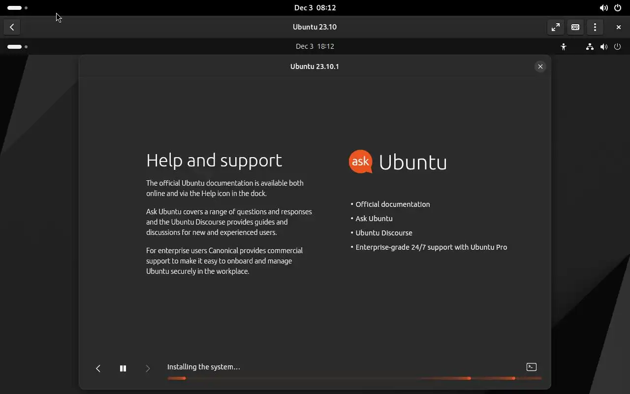Open guest clock showing Dec 3 18:12
Viewport: 630px width, 394px height.
(315, 46)
